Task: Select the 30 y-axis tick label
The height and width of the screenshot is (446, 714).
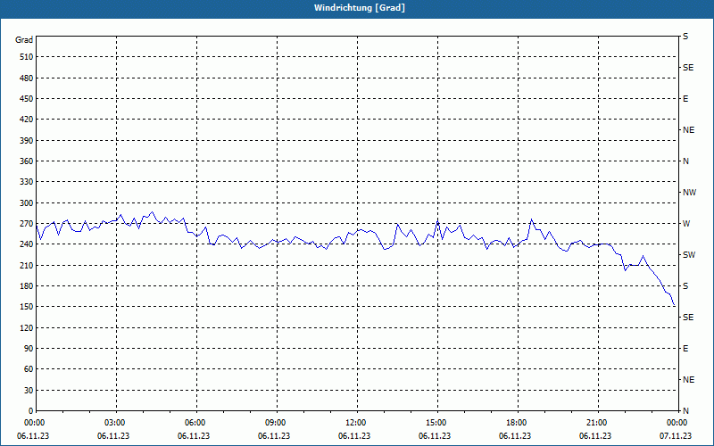Action: tap(29, 390)
